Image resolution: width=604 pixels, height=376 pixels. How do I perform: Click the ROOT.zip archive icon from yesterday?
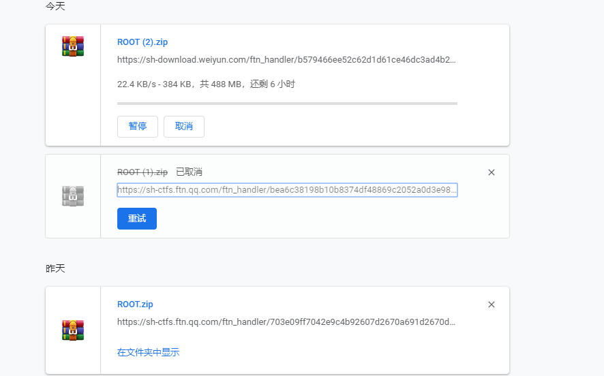pos(73,330)
